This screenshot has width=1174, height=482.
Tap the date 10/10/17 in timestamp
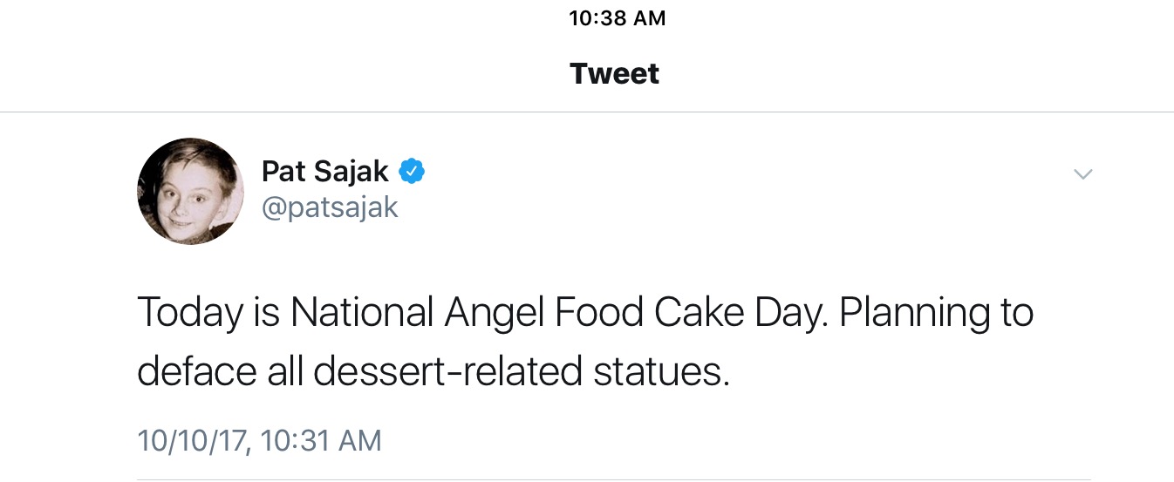(x=194, y=440)
